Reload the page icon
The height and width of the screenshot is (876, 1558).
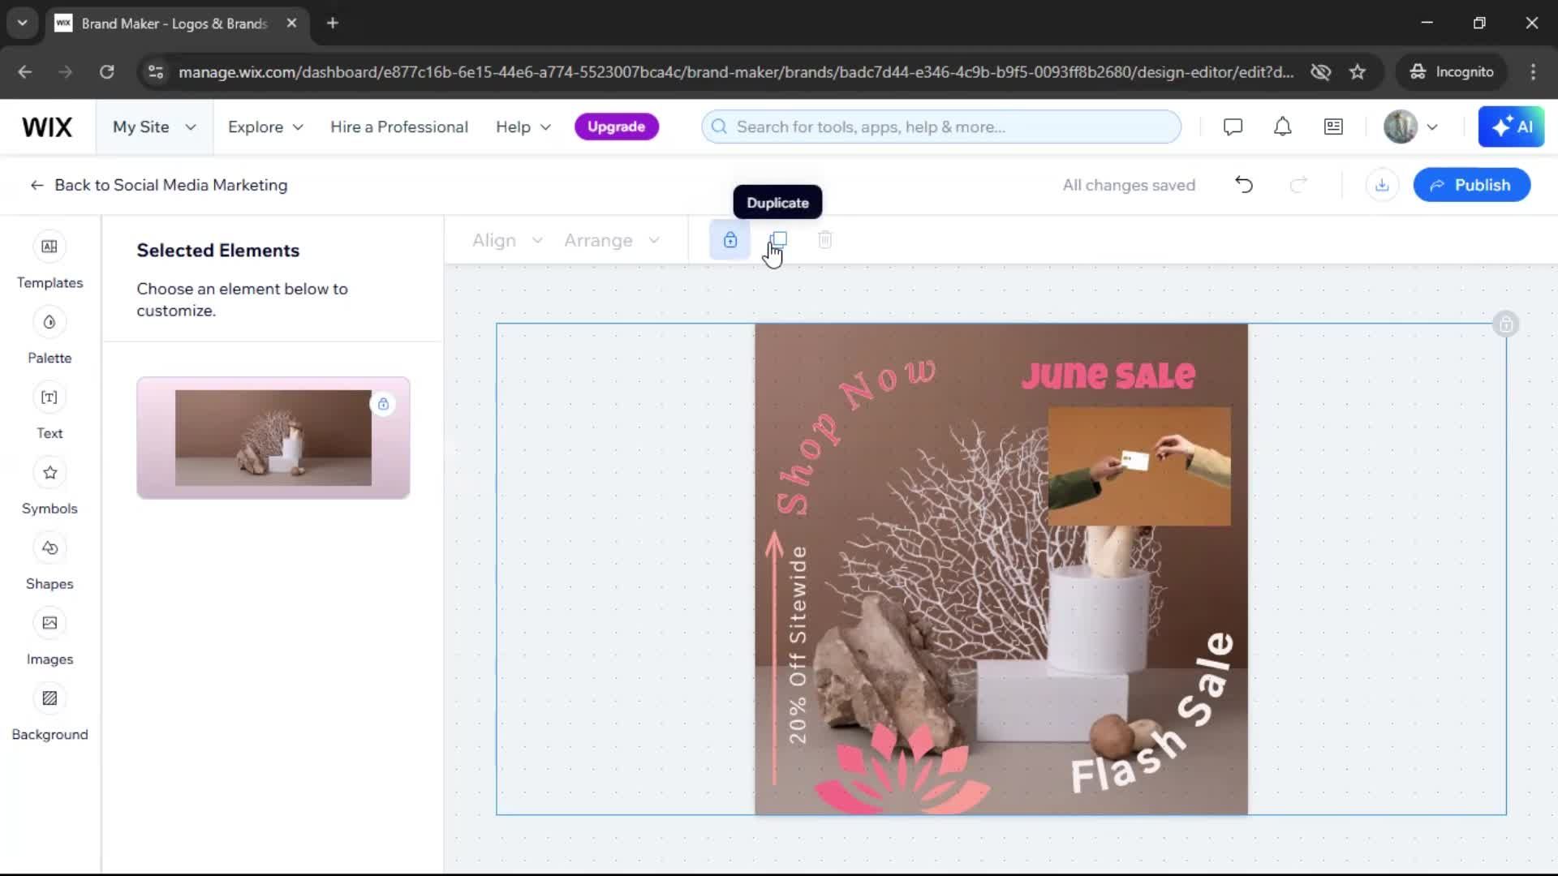click(x=107, y=72)
